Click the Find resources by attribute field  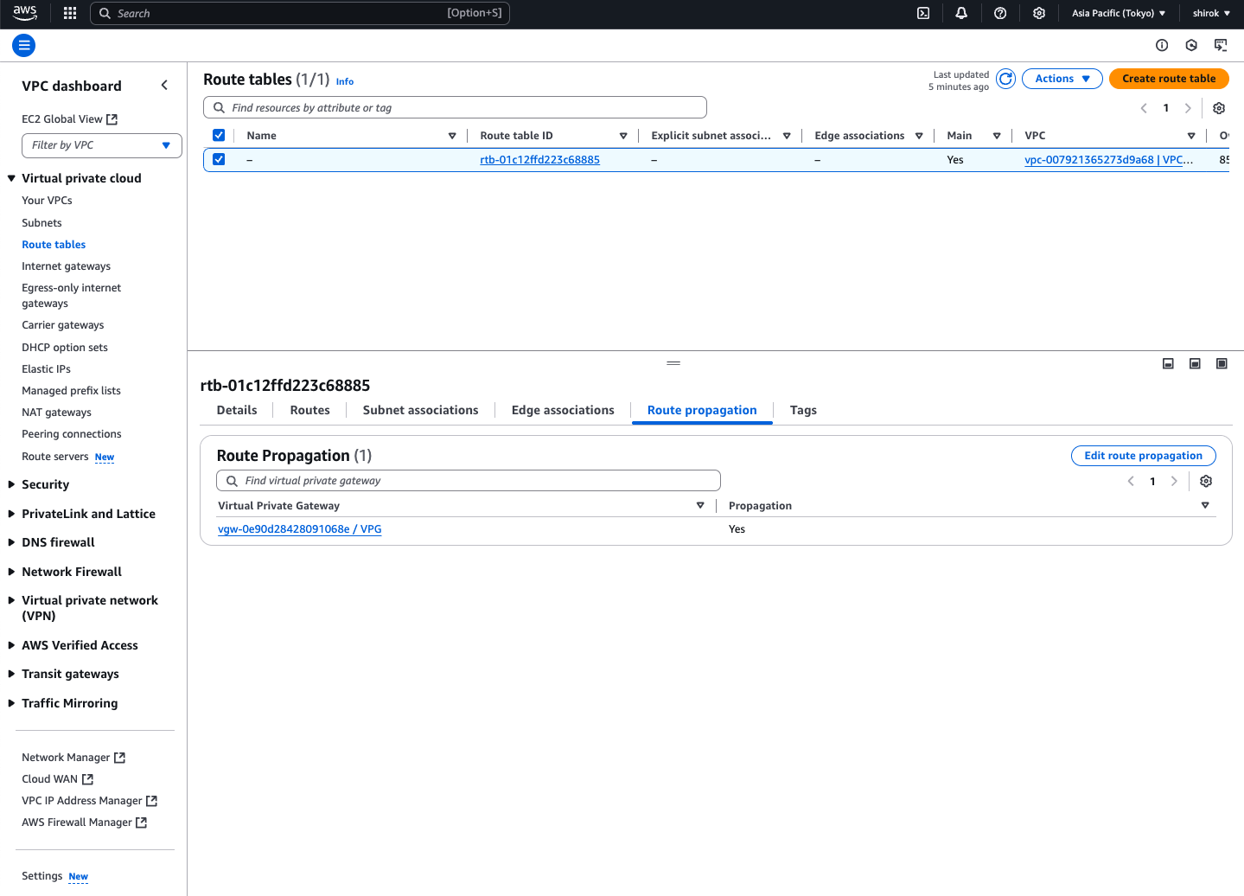(x=455, y=107)
